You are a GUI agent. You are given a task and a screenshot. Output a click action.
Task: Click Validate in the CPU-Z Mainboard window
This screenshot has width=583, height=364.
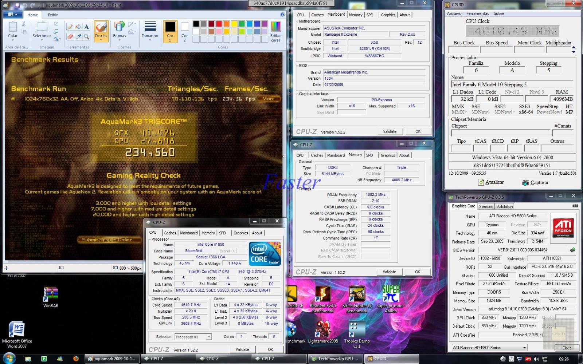390,131
